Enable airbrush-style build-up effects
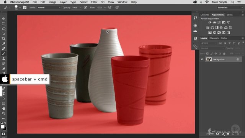Image resolution: width=245 pixels, height=138 pixels. [x=110, y=7]
